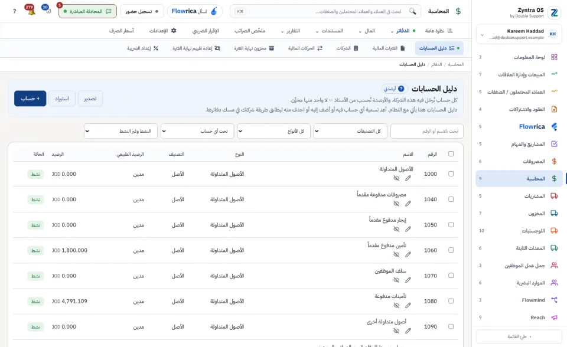Open the tasks icon with badge 10

pos(47,10)
